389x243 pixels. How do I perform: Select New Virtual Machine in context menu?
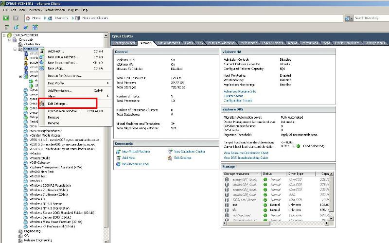75,57
